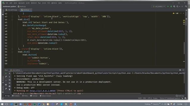
Task: Open the File menu
Action: tap(7, 3)
